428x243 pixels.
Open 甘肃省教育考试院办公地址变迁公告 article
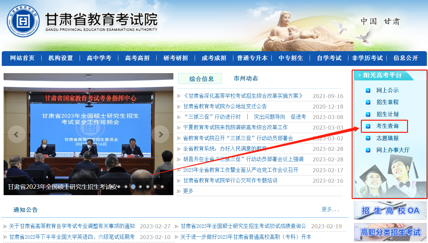(225, 107)
